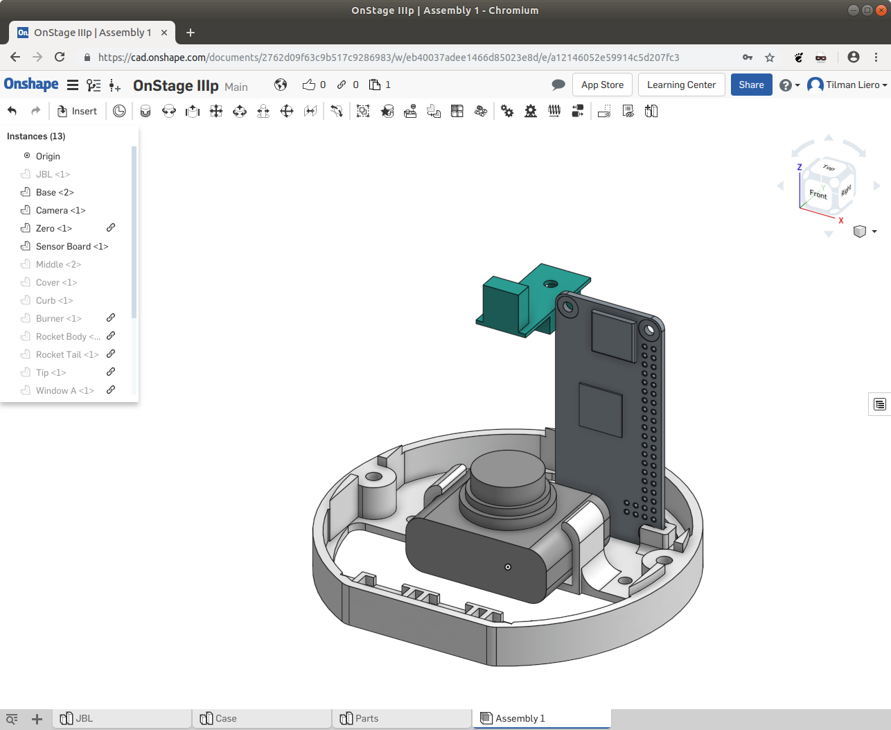This screenshot has width=891, height=730.
Task: Select the Camera <1> instance
Action: (x=60, y=210)
